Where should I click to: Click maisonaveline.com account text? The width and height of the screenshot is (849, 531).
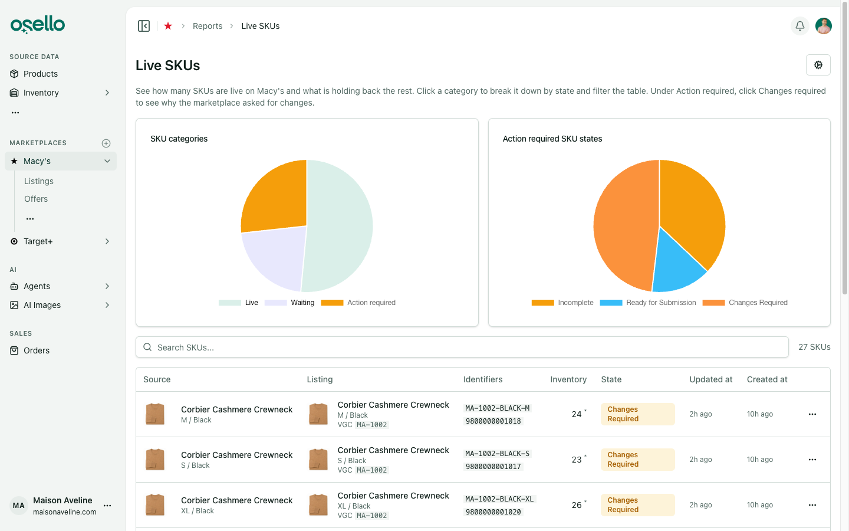tap(65, 512)
